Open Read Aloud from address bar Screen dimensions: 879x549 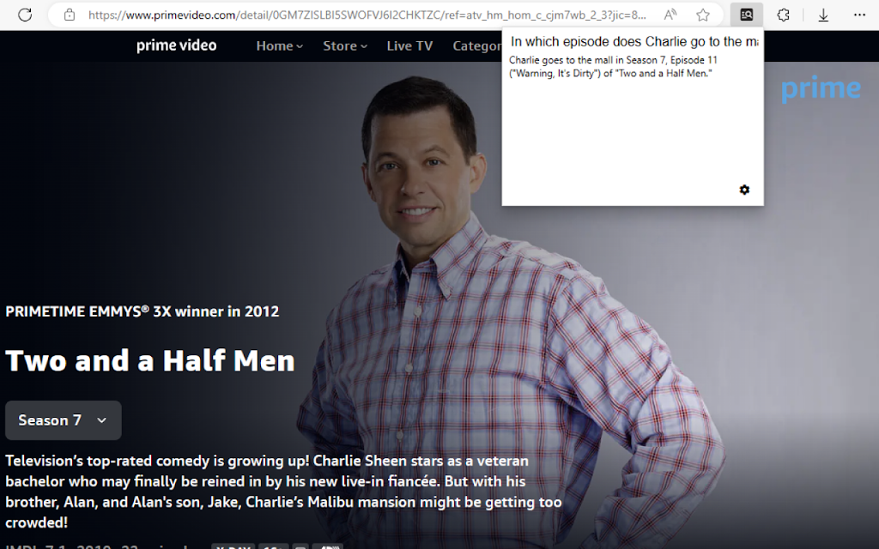[x=670, y=15]
